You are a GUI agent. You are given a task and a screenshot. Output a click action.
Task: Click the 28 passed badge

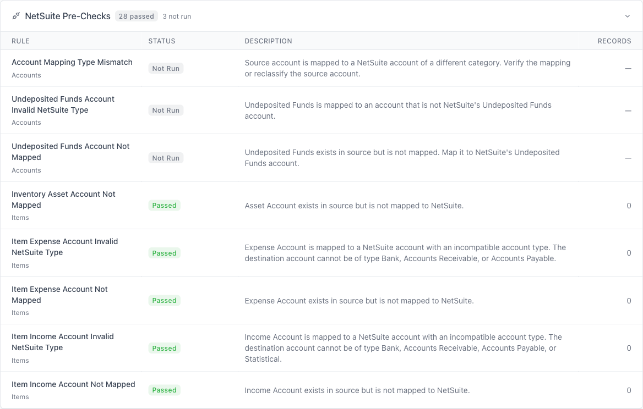(136, 16)
